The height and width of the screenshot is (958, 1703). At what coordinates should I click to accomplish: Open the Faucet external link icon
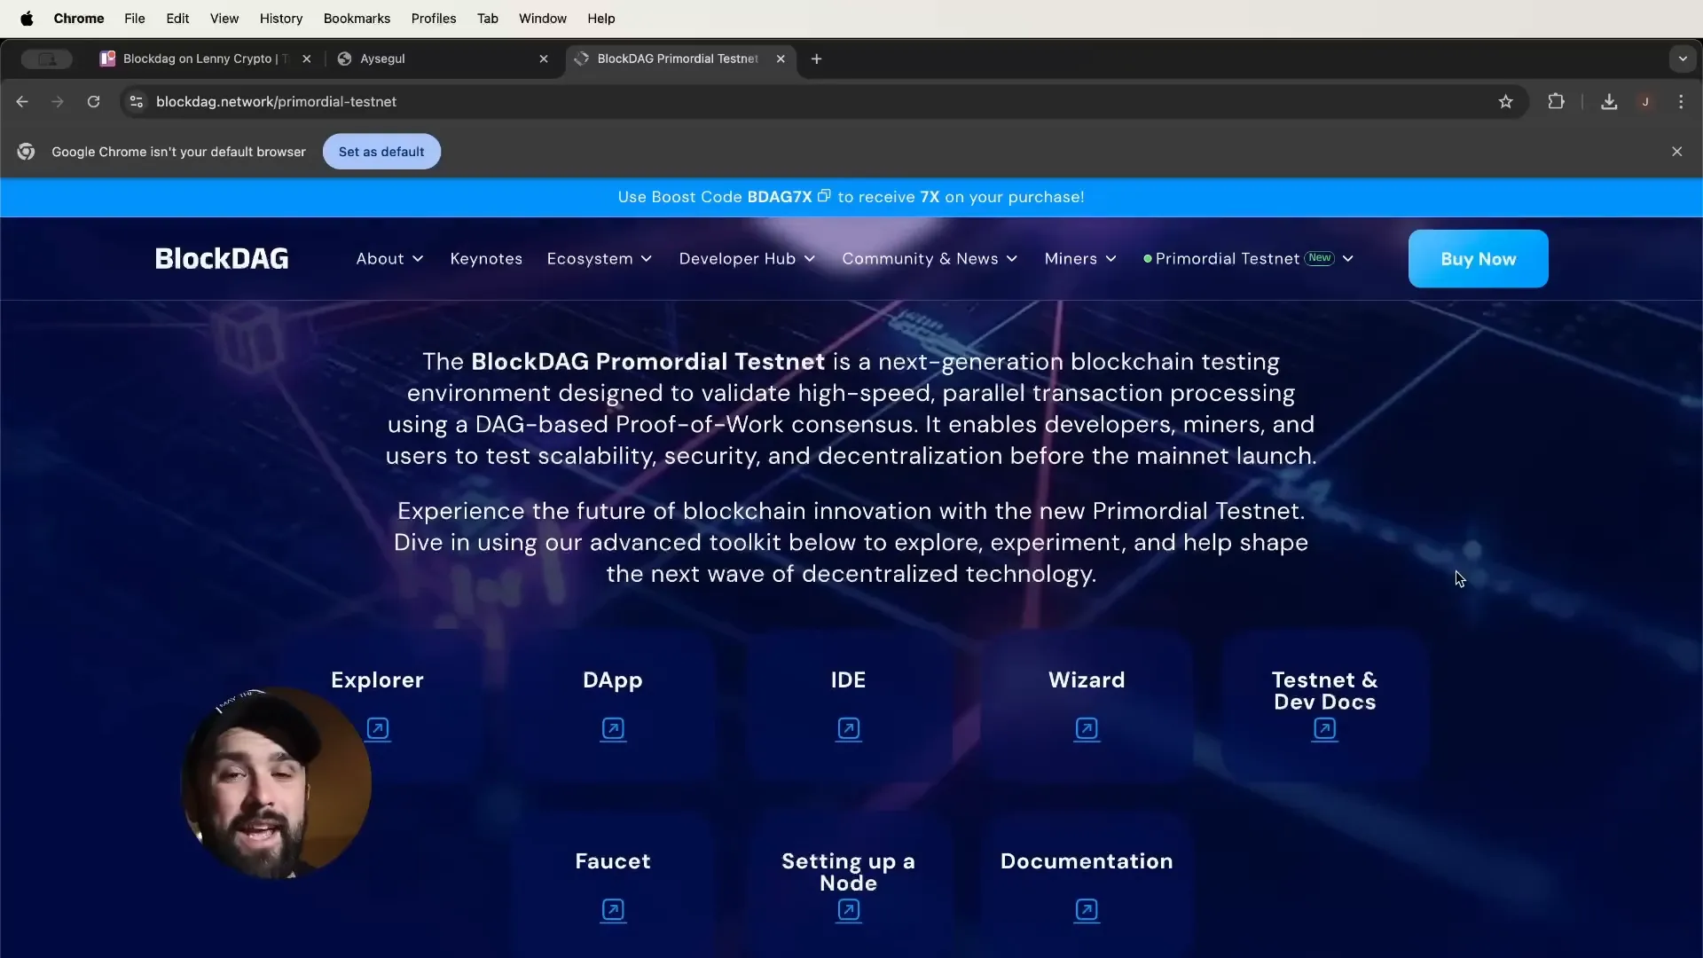613,909
